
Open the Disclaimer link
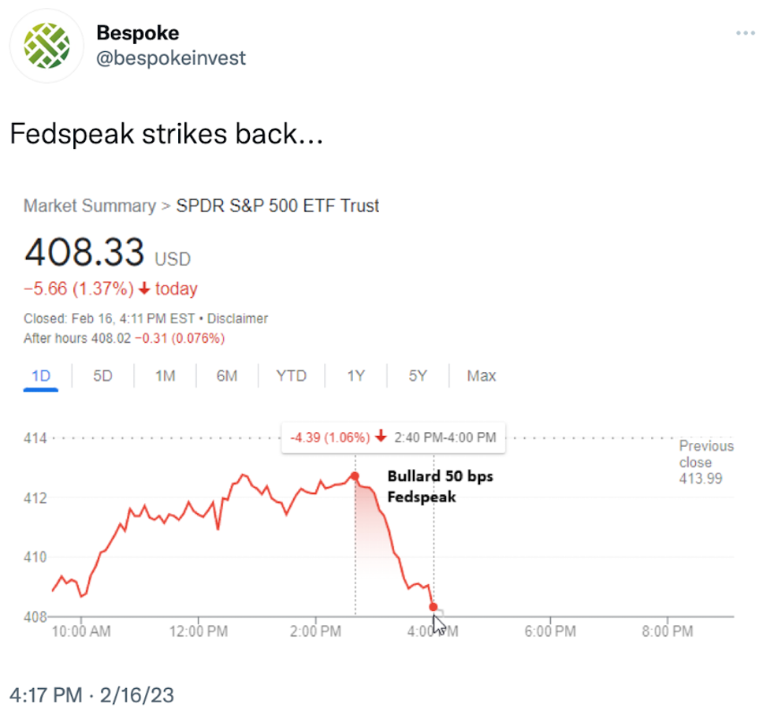[x=239, y=318]
